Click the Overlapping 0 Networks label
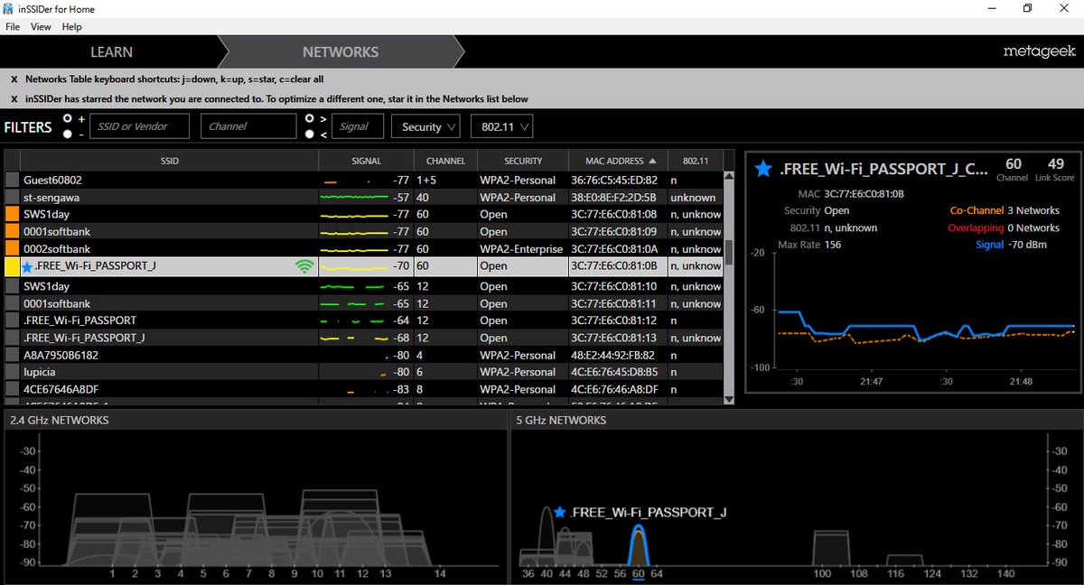This screenshot has width=1084, height=585. click(x=1004, y=228)
